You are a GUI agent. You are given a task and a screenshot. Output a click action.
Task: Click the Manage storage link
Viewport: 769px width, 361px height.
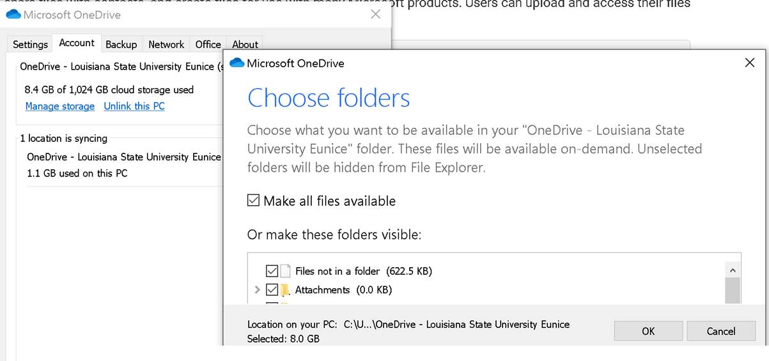pos(60,106)
